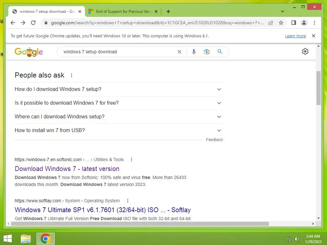Minimize the Chrome window
Image resolution: width=327 pixels, height=245 pixels.
pos(294,7)
